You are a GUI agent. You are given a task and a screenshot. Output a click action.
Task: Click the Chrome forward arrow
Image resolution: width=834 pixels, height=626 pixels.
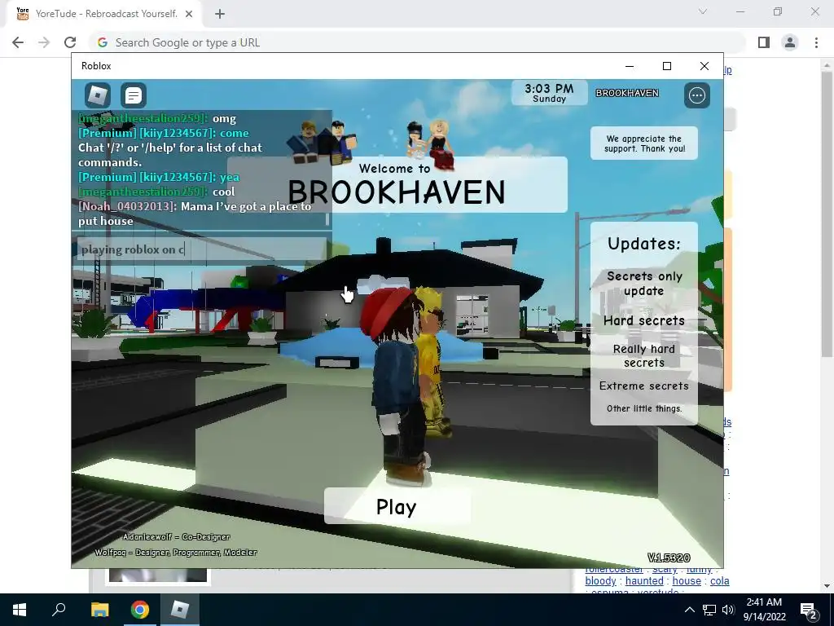[x=44, y=42]
